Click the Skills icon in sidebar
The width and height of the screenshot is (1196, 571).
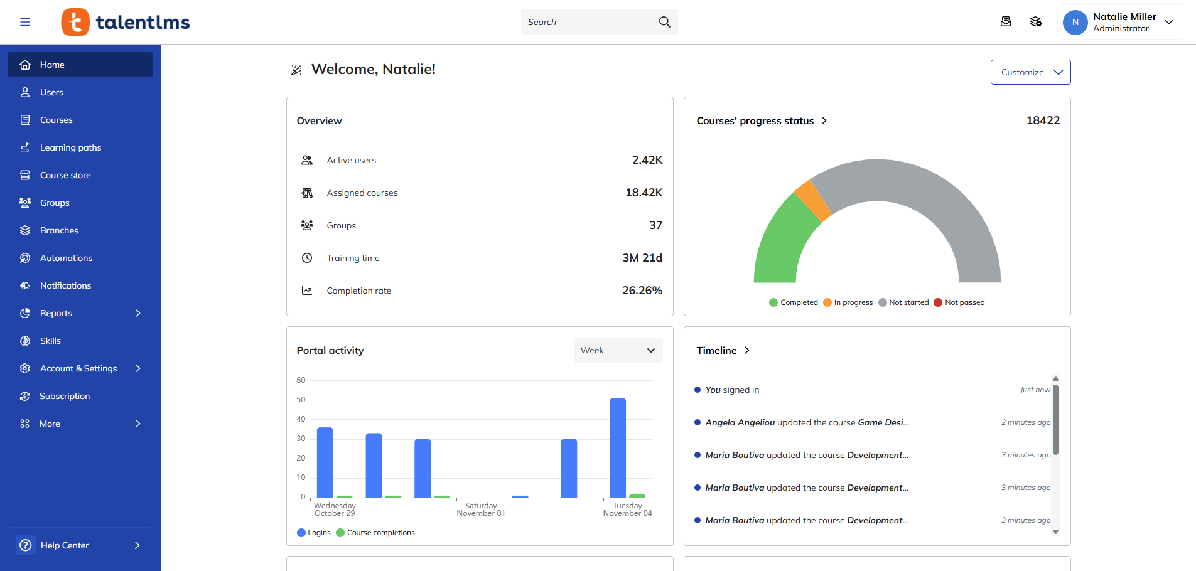25,341
